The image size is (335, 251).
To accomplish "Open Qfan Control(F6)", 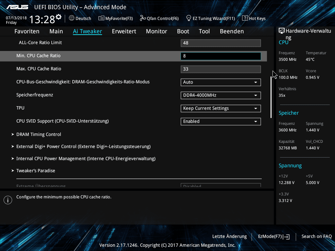I will (159, 18).
